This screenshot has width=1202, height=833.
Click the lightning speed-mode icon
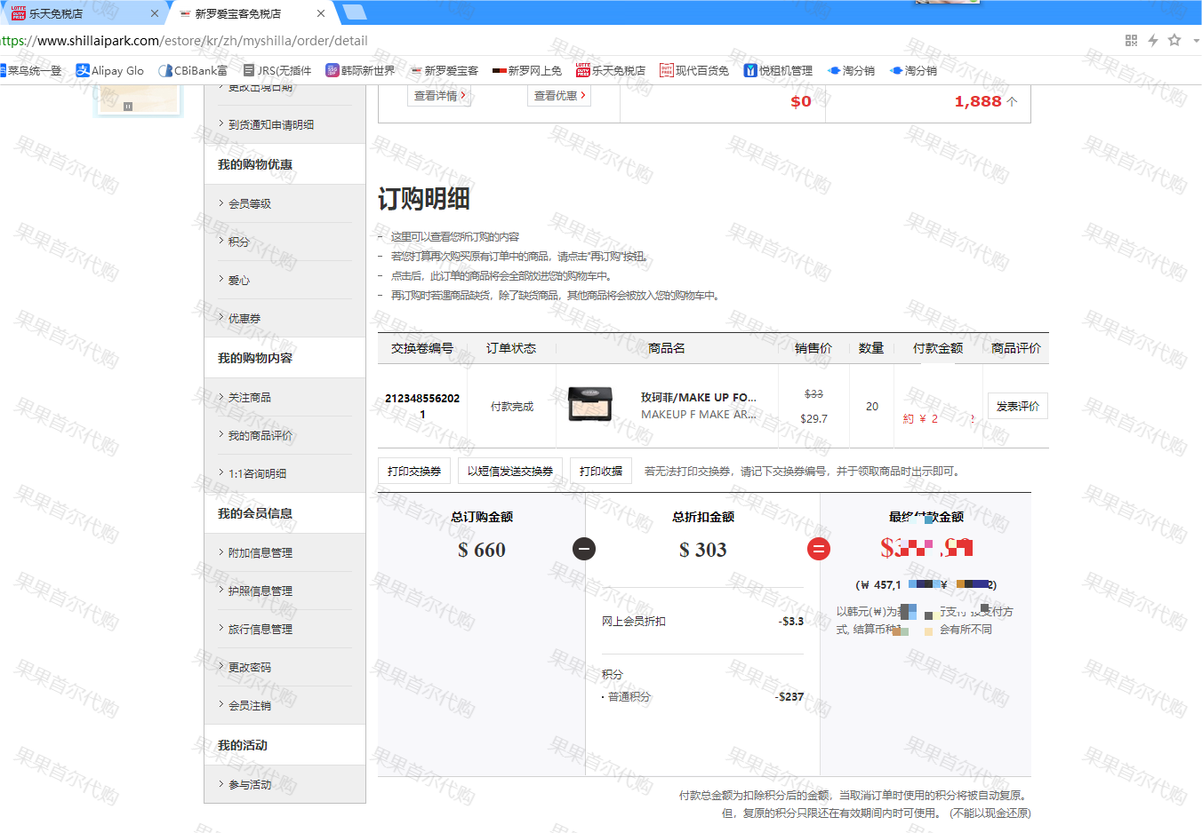tap(1153, 40)
